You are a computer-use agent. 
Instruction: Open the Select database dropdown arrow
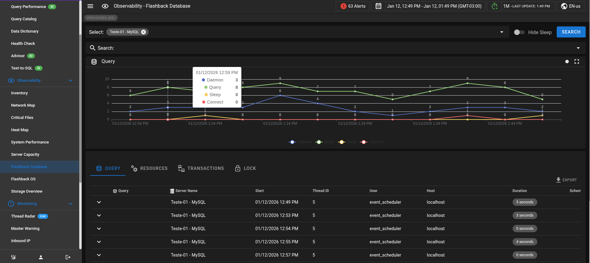pyautogui.click(x=502, y=32)
